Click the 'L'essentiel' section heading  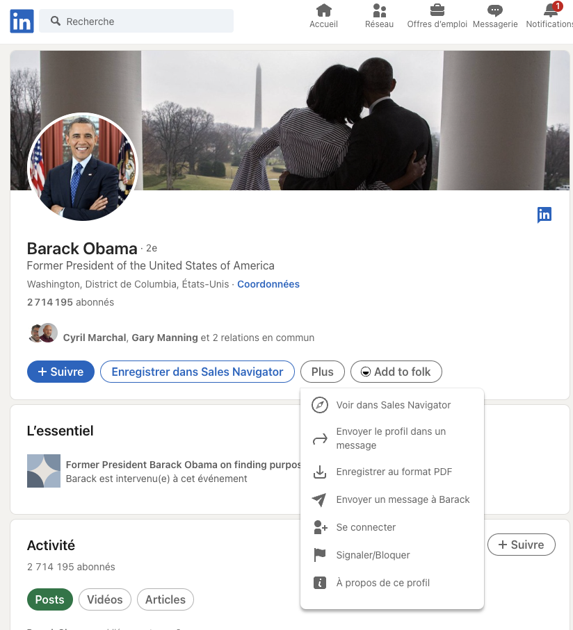pyautogui.click(x=60, y=431)
